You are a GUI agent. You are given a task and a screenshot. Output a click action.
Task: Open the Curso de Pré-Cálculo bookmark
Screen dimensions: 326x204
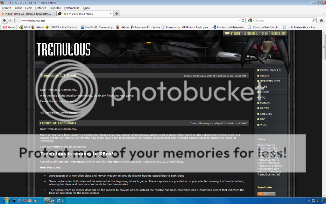point(265,27)
